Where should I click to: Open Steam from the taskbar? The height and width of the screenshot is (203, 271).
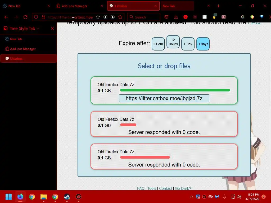(67, 197)
